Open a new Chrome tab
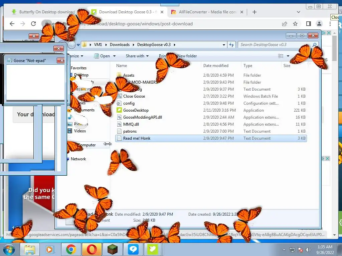342x256 pixels. [254, 12]
